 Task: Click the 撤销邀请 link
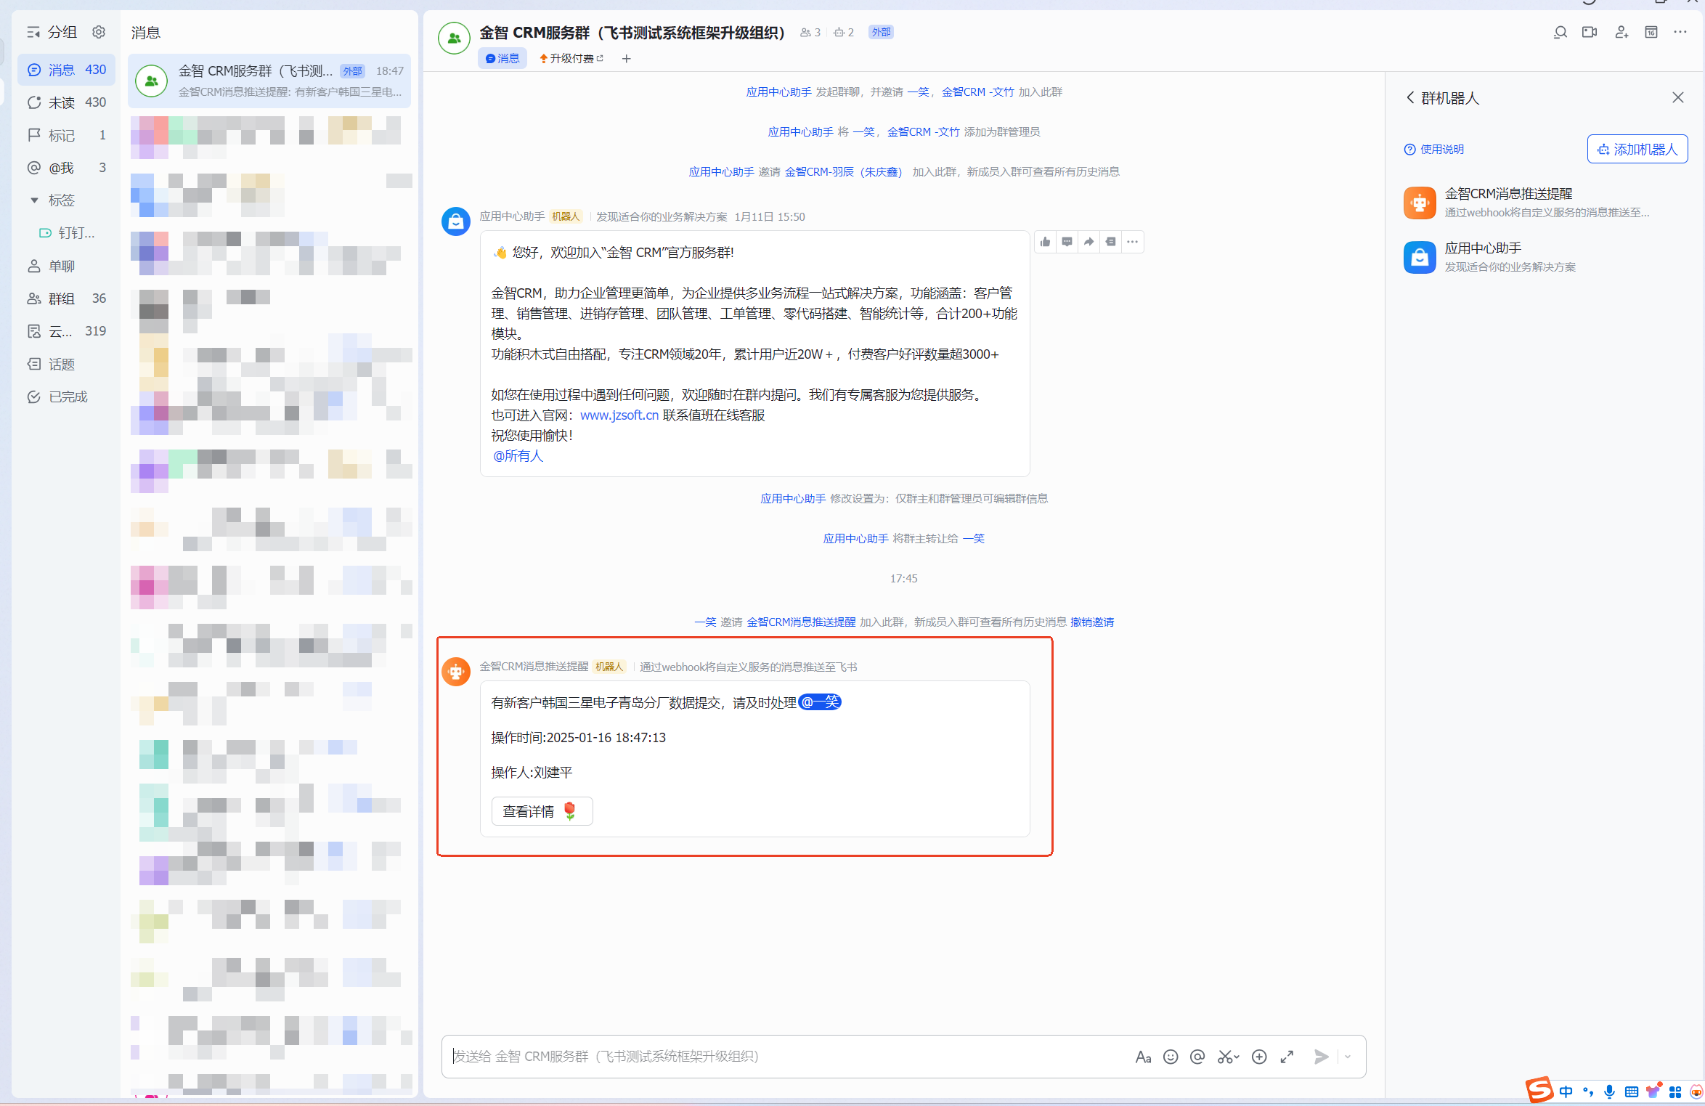pos(1091,622)
